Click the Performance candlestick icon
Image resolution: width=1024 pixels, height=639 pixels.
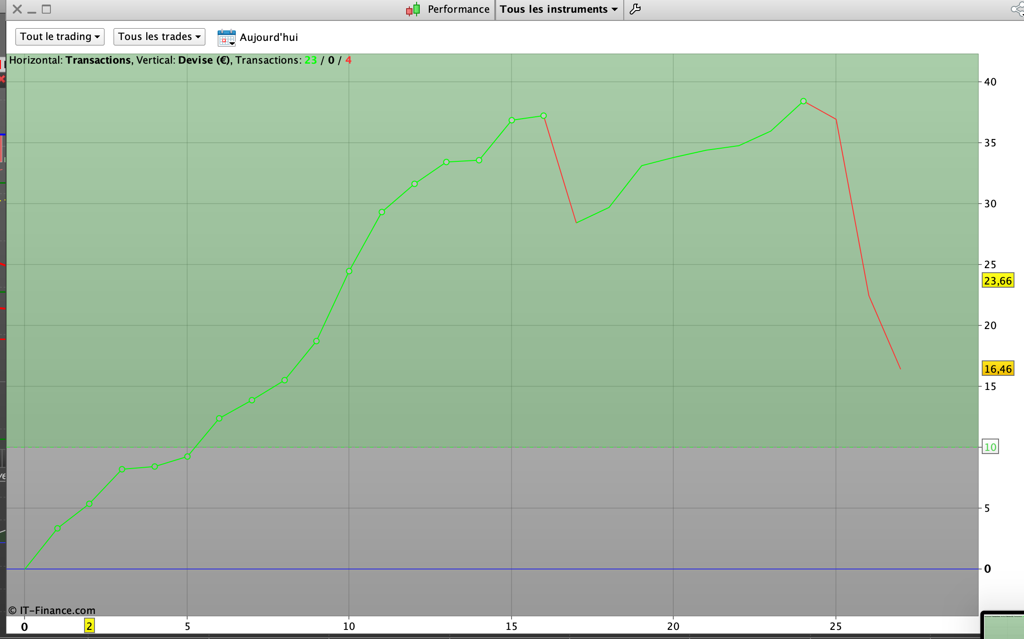[x=413, y=10]
